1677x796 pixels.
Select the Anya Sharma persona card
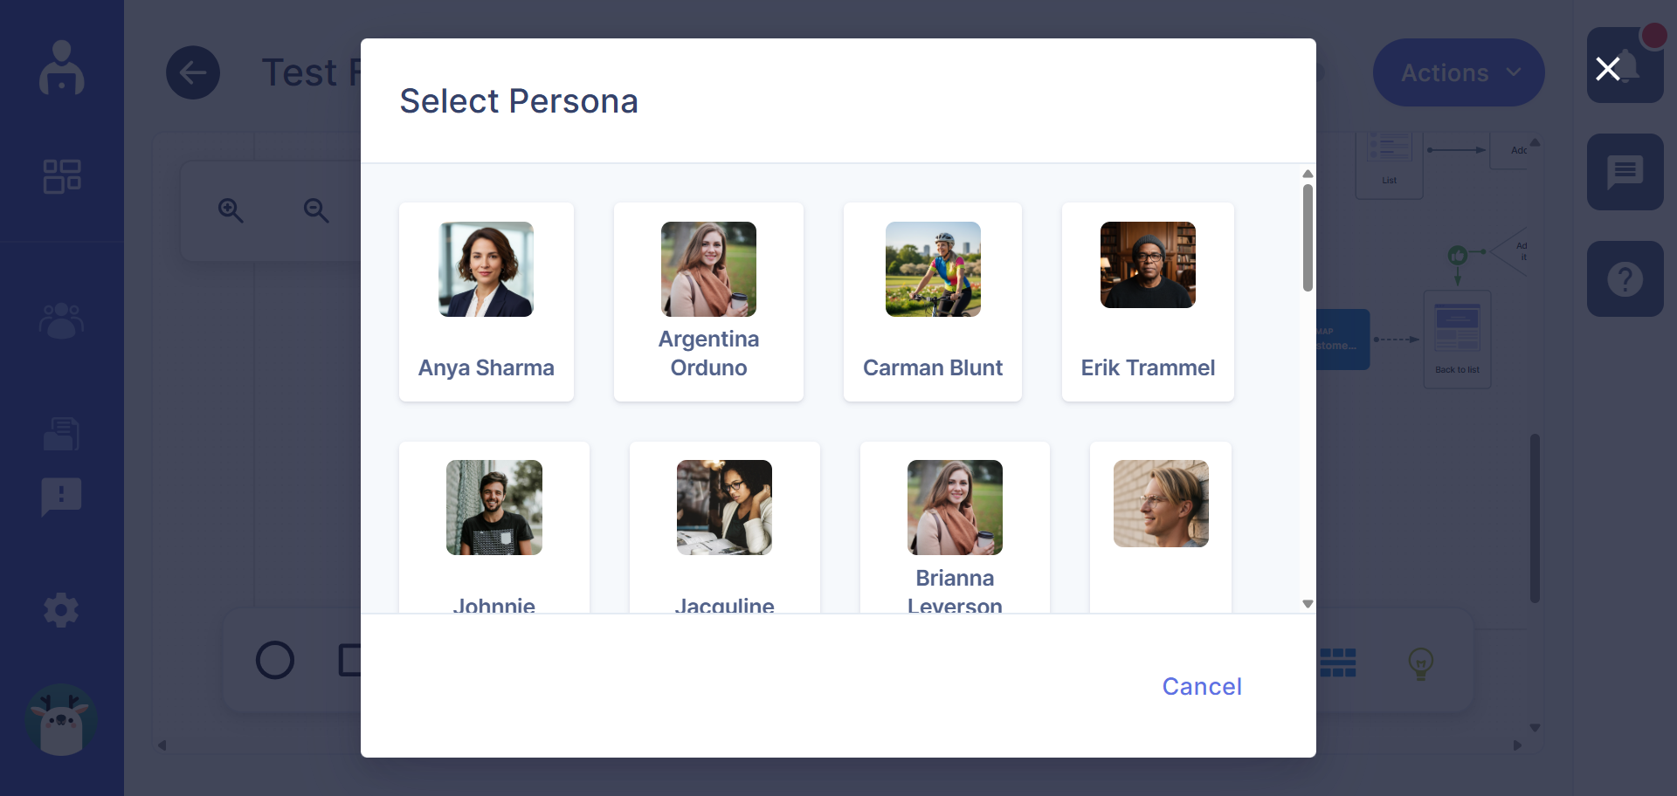pyautogui.click(x=486, y=302)
